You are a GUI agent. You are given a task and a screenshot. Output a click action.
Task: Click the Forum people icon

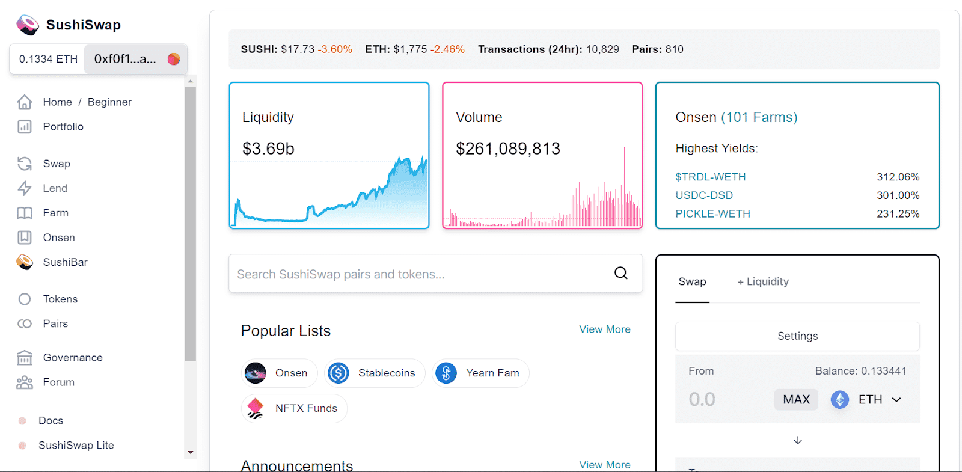25,382
